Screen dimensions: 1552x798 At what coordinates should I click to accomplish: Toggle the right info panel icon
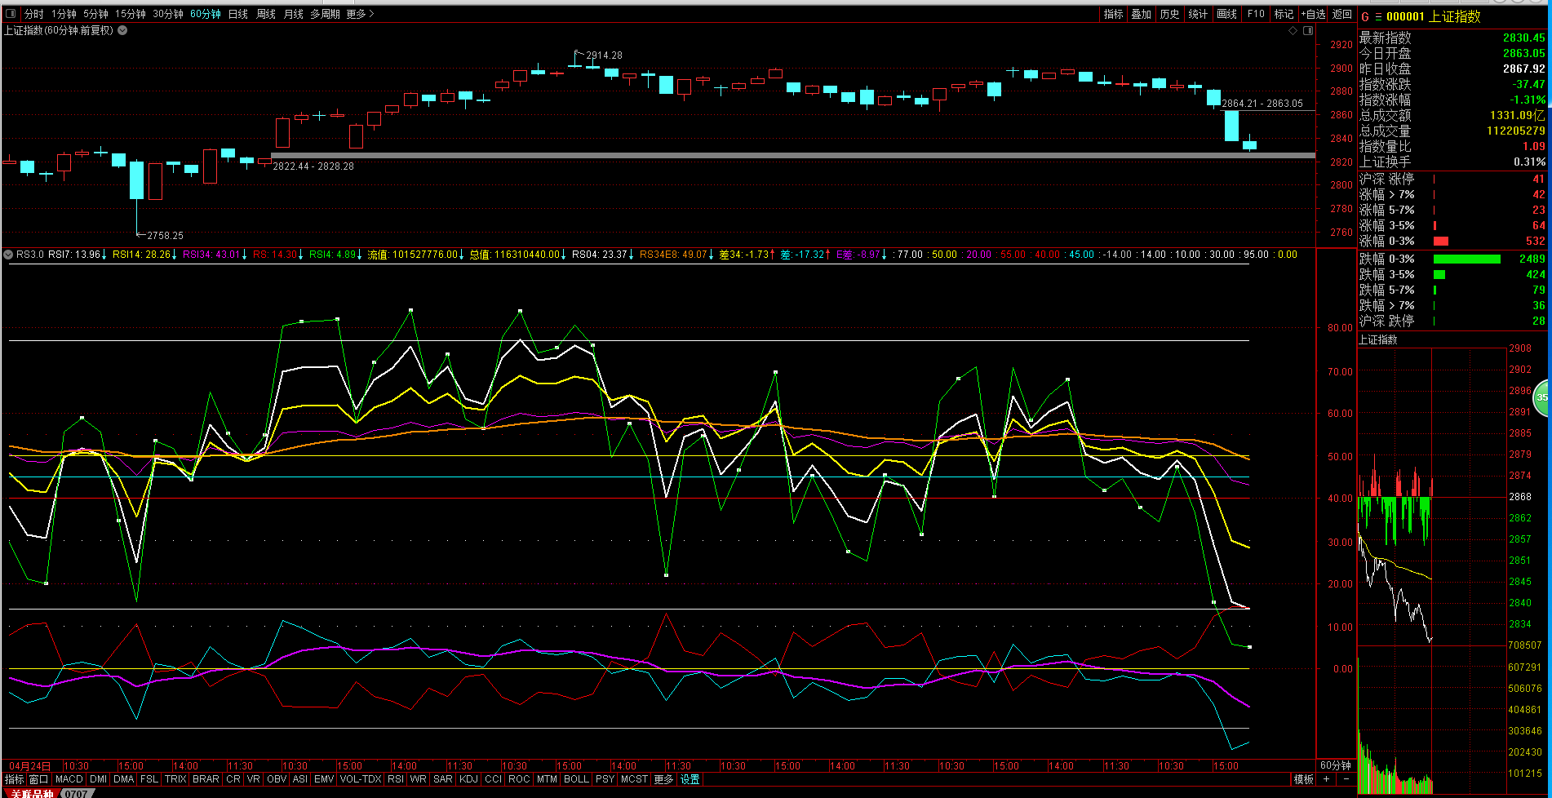tap(1308, 30)
